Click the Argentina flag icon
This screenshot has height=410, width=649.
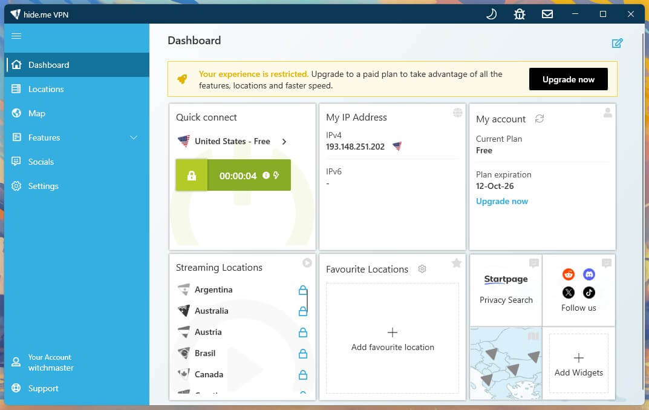[x=183, y=289]
